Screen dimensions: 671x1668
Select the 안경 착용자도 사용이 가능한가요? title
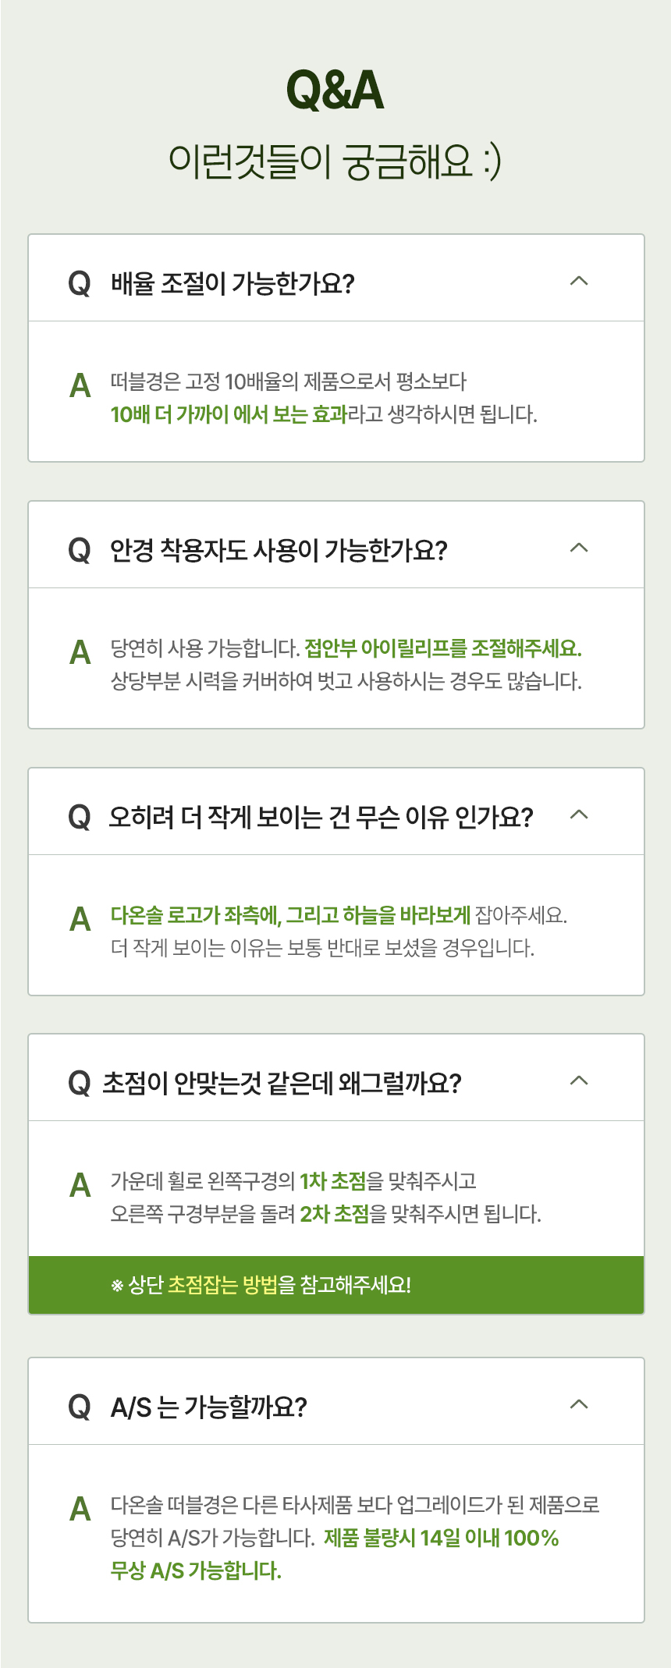tap(279, 550)
